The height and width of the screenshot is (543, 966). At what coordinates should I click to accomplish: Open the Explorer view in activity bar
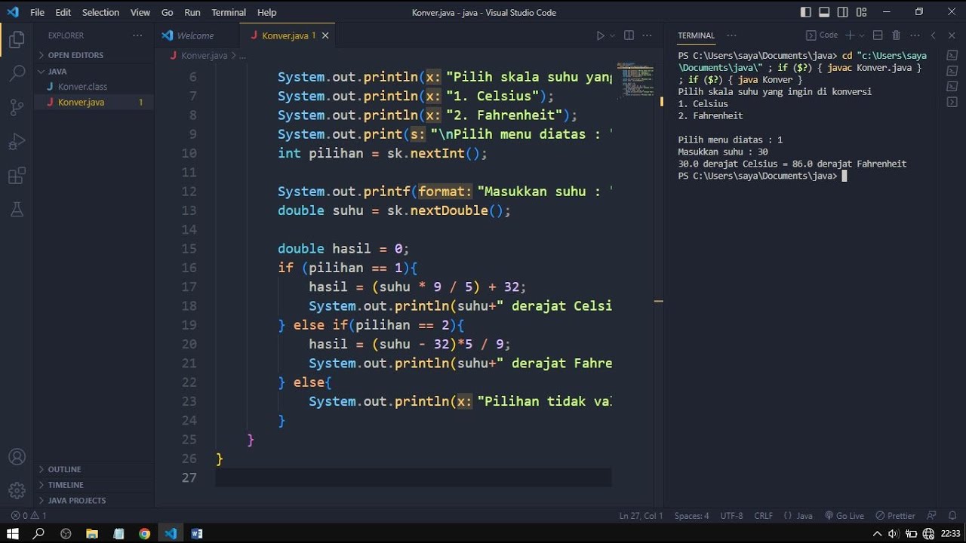pyautogui.click(x=17, y=39)
